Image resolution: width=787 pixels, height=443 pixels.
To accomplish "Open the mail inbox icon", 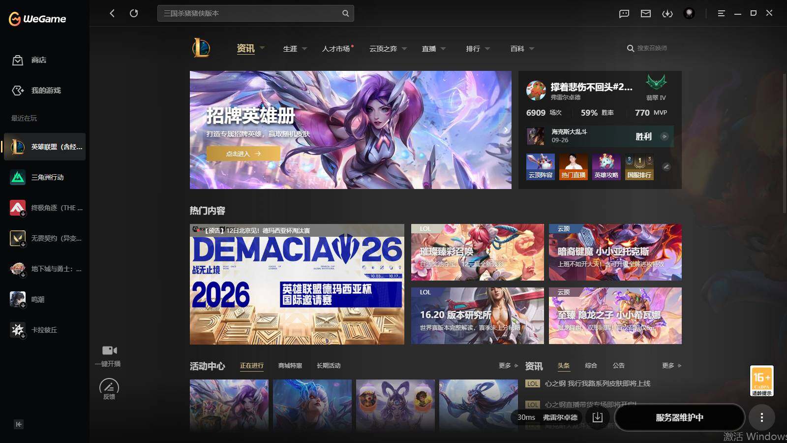I will pyautogui.click(x=646, y=14).
